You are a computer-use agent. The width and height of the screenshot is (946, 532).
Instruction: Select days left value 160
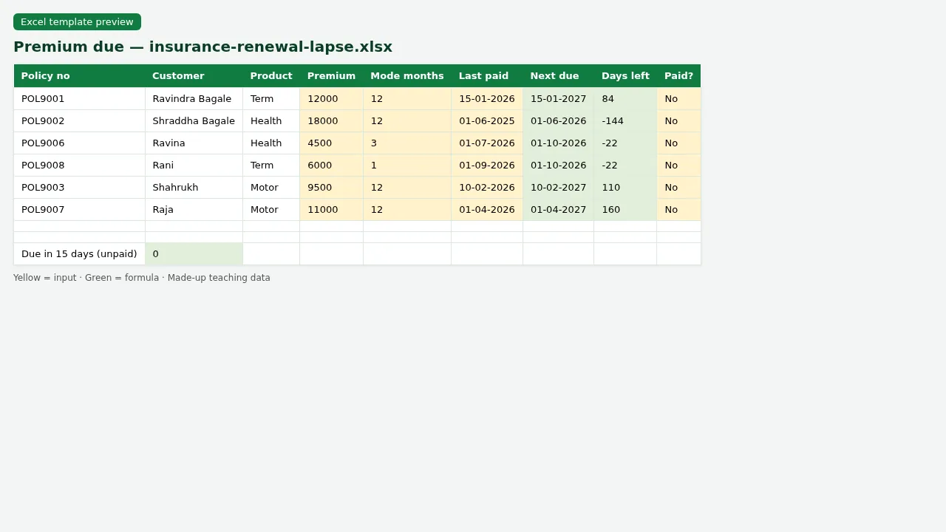pos(625,210)
